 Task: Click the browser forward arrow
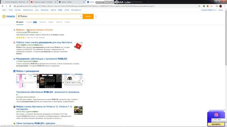(6, 6)
